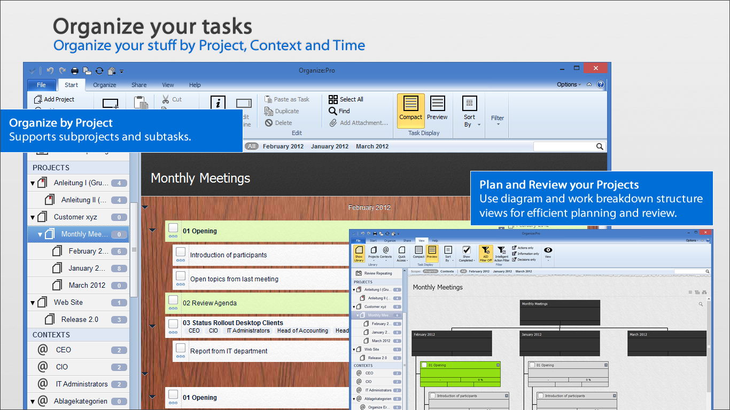Click Select All in the ribbon
Viewport: 730px width, 410px height.
[x=346, y=99]
